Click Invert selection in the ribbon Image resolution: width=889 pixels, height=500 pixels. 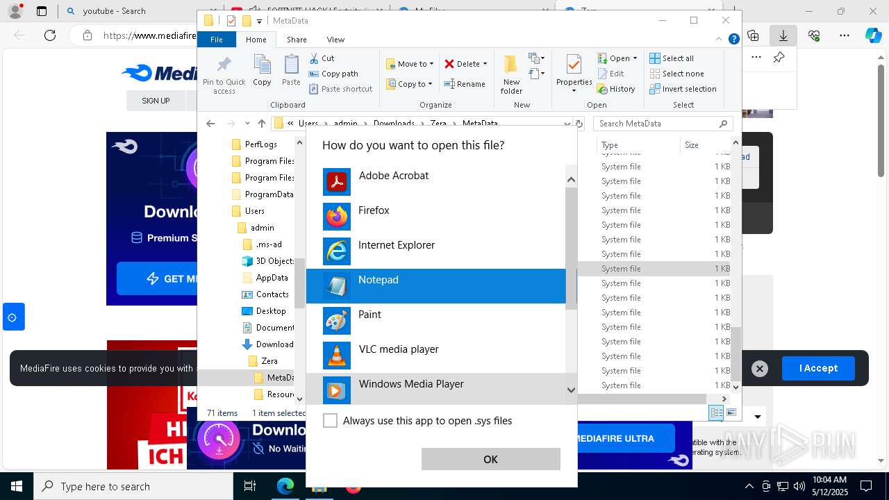683,89
